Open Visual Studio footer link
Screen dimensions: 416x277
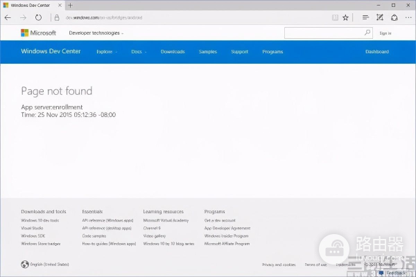tap(32, 228)
